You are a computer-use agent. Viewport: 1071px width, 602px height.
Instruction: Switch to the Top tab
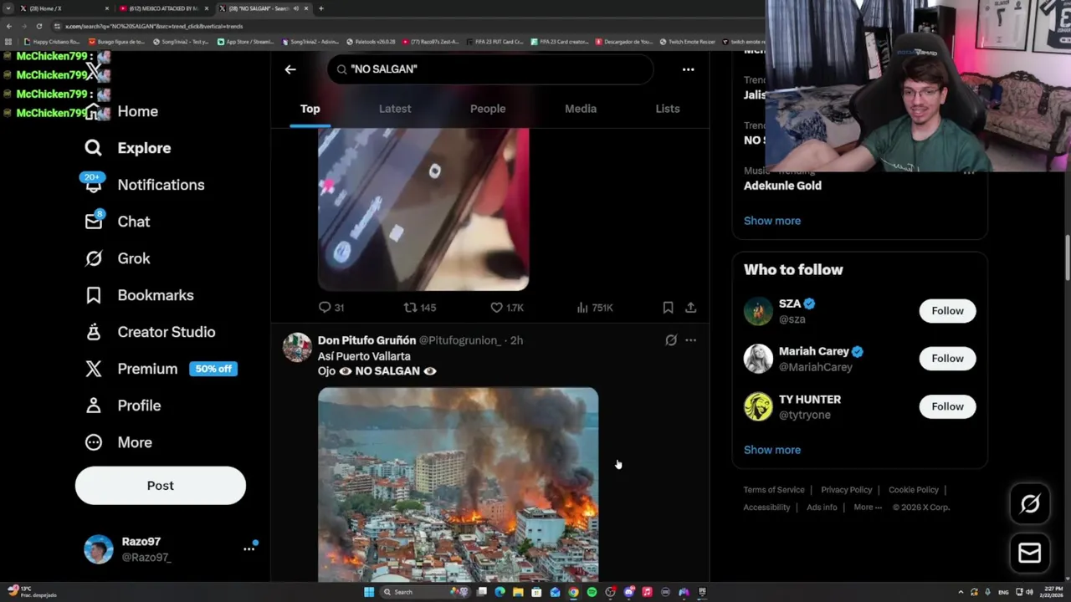click(x=310, y=109)
